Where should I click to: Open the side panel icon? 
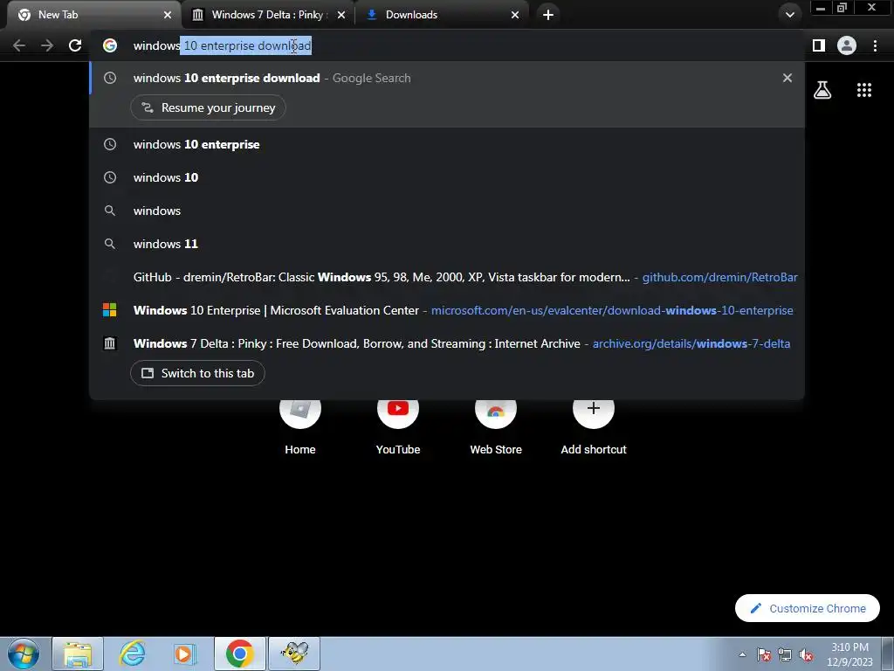click(819, 45)
